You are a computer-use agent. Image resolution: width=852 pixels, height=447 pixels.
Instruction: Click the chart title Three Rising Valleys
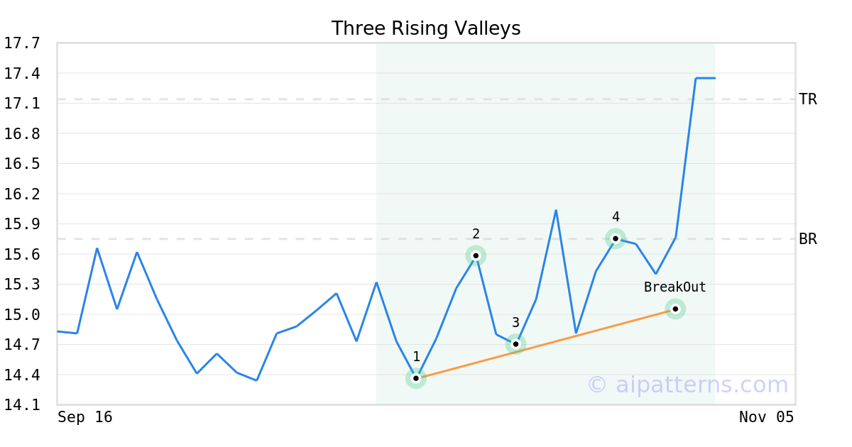pyautogui.click(x=426, y=28)
